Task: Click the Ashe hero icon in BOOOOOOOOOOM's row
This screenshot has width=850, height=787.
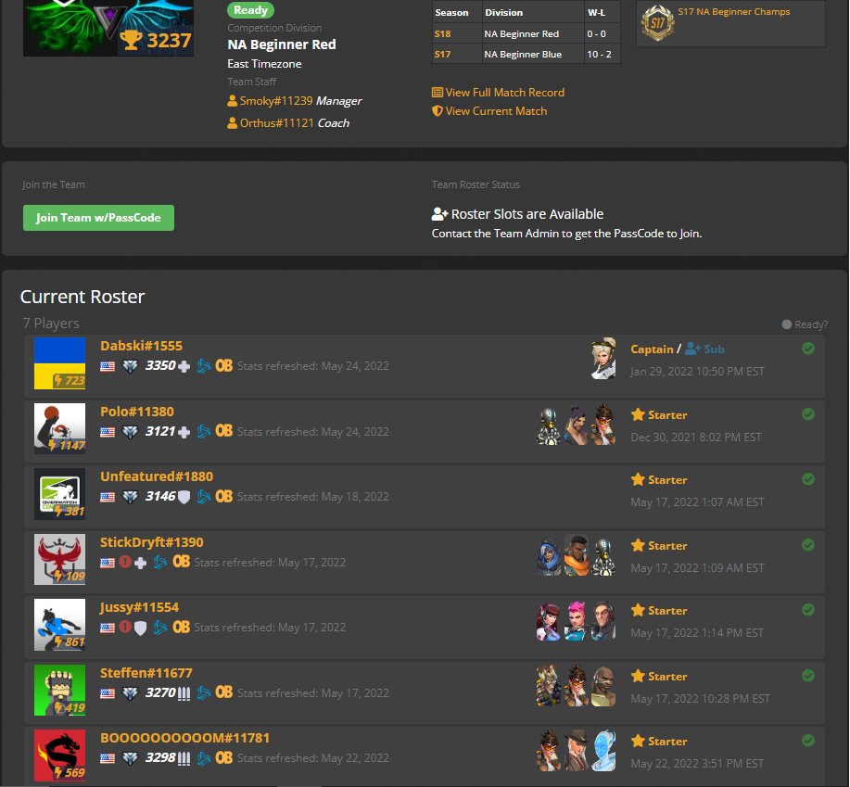Action: point(576,751)
